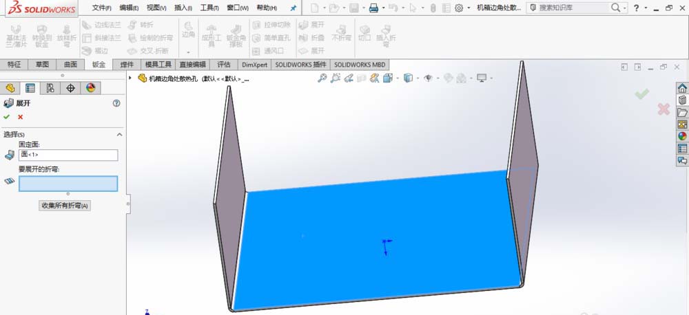689x315 pixels.
Task: Open Apply Scene icon
Action: pos(461,78)
